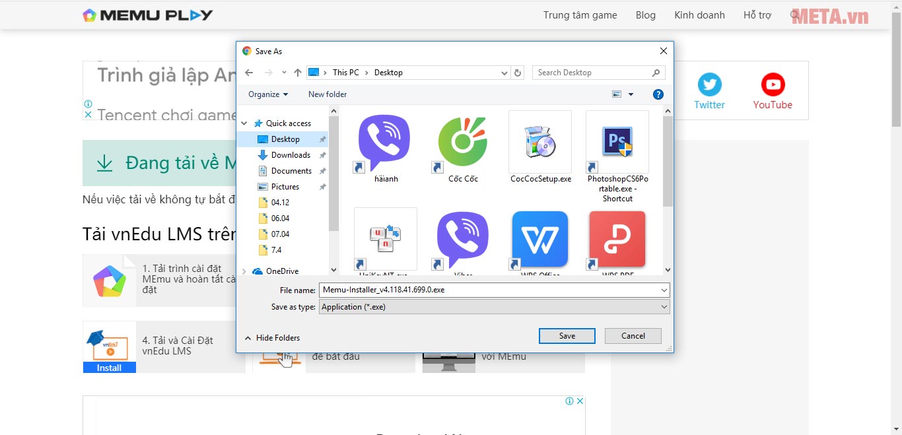Select the Photoshop CS6 Portable shortcut icon

(x=617, y=141)
